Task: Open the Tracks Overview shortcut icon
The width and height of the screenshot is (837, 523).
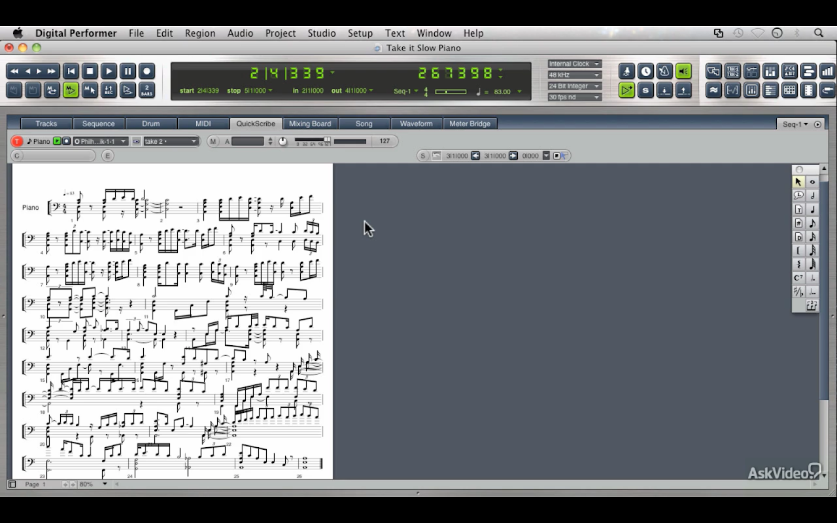Action: click(713, 71)
